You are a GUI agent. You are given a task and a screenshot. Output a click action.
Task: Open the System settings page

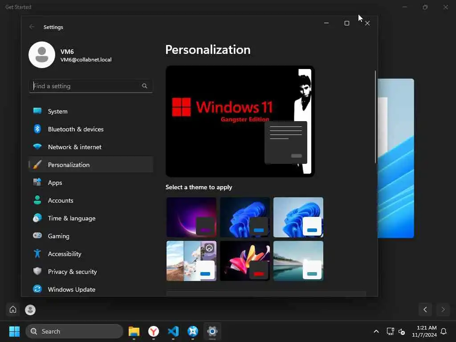91,111
